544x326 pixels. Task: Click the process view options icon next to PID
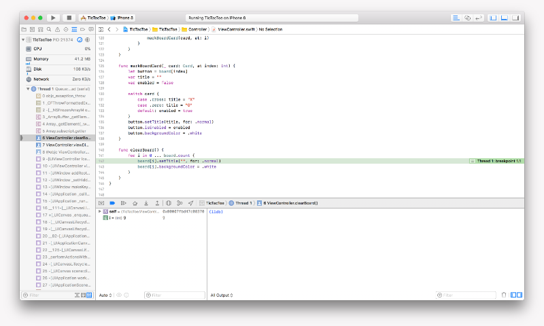tap(88, 40)
